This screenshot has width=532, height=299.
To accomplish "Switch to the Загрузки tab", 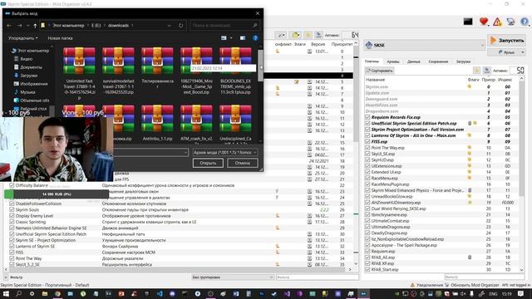I will [x=463, y=61].
